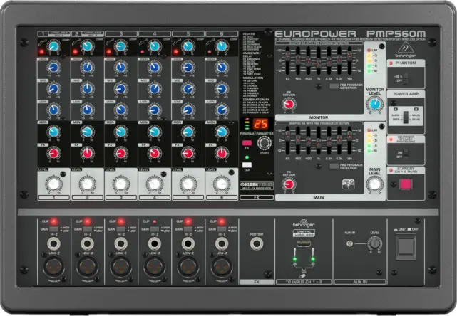The height and width of the screenshot is (316, 457).
Task: Enable FBQ FEEDBACK DETECTION on the main EQ
Action: [334, 166]
